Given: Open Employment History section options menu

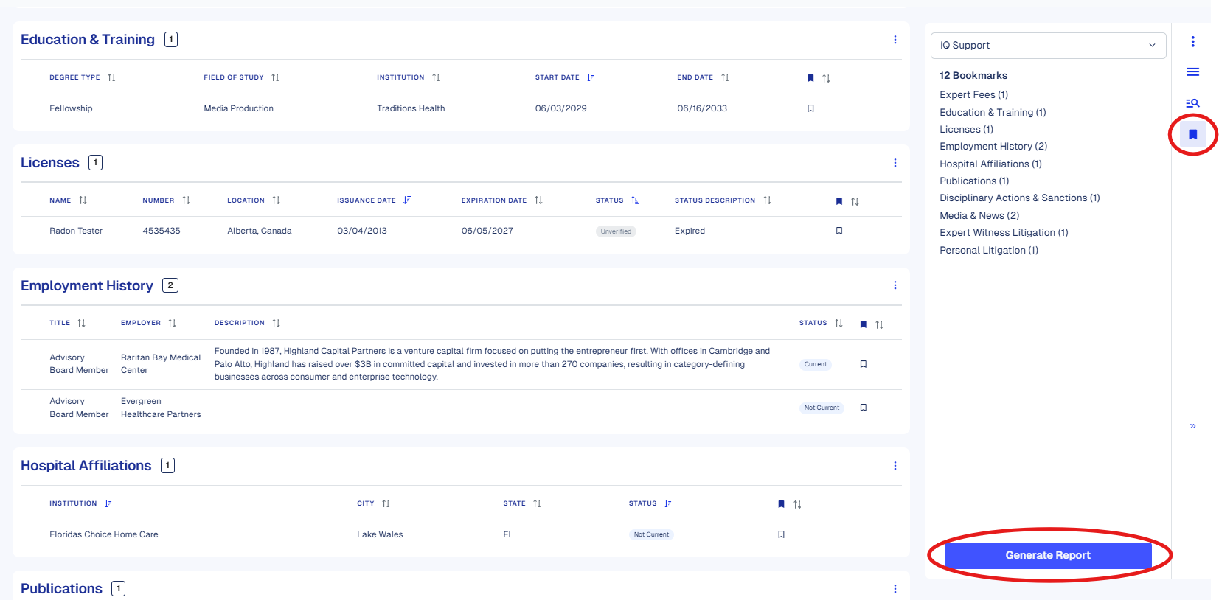Looking at the screenshot, I should pos(895,285).
